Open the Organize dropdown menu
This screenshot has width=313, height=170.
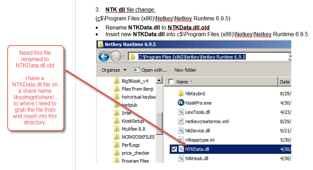(x=114, y=70)
